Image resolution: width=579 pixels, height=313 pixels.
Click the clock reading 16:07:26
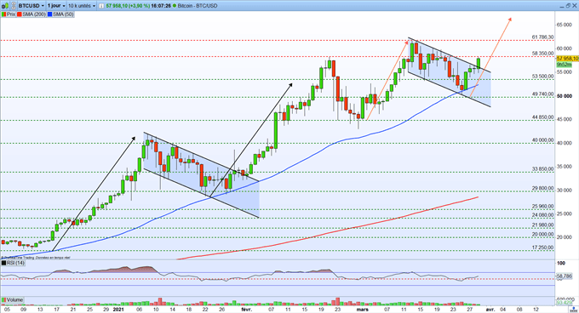pos(161,6)
